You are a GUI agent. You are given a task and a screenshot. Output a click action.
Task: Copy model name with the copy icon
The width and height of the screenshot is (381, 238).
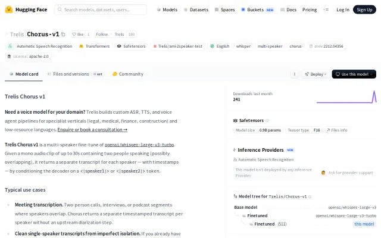coord(63,35)
